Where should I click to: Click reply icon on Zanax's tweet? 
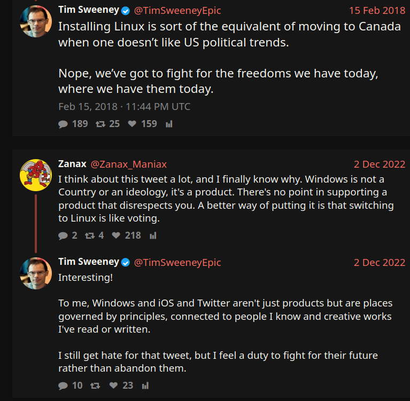click(63, 235)
